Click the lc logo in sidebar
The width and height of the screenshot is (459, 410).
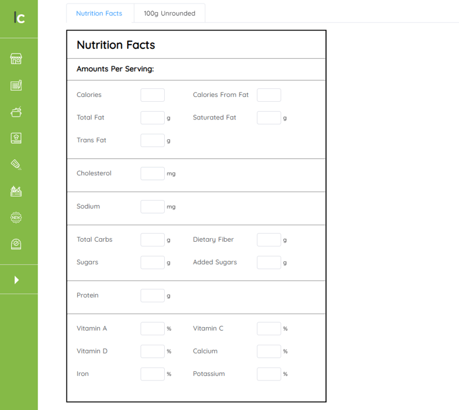click(x=19, y=18)
